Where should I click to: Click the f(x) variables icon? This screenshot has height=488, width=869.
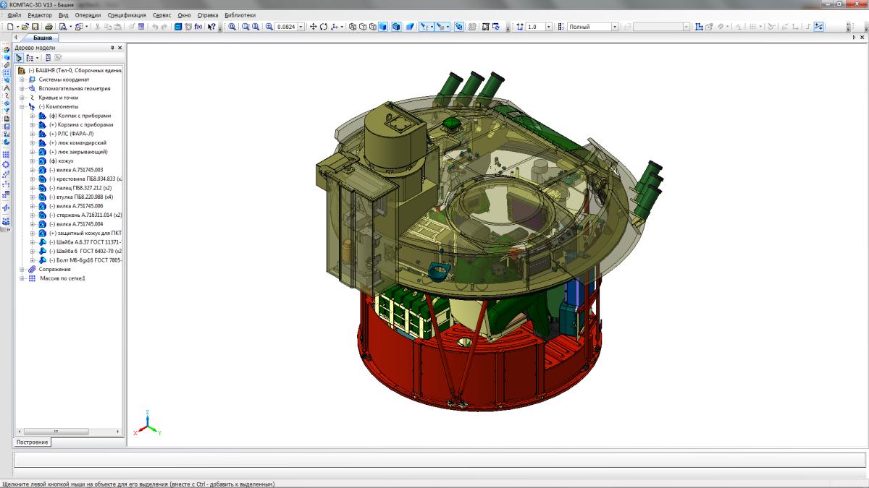(x=198, y=27)
